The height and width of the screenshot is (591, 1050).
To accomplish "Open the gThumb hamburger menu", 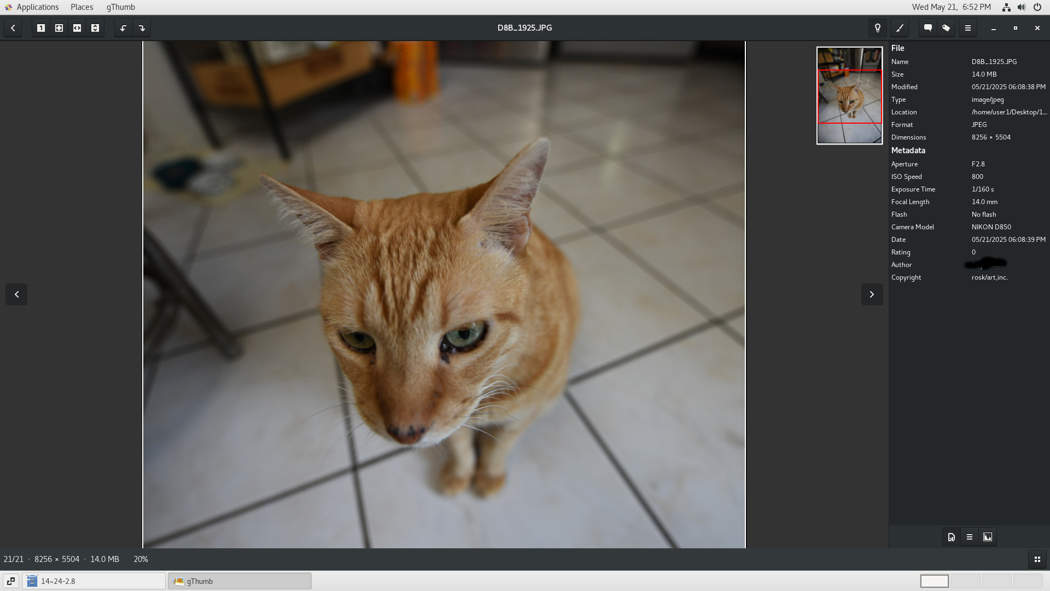I will (968, 28).
